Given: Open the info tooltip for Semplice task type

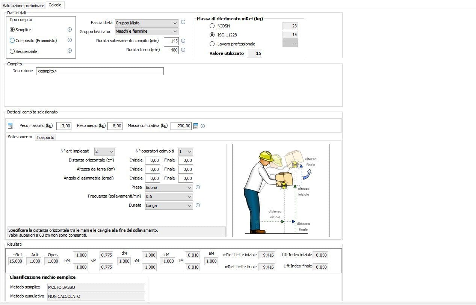Looking at the screenshot, I should 69,29.
